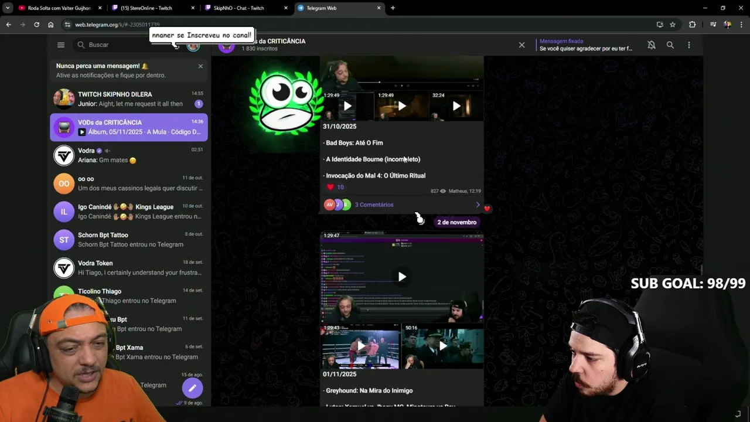Open the '3 Comentários' thread
This screenshot has height=422, width=750.
pyautogui.click(x=374, y=205)
